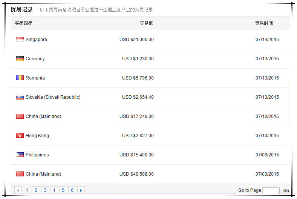
Task: Click the Germany flag icon
Action: pos(20,59)
